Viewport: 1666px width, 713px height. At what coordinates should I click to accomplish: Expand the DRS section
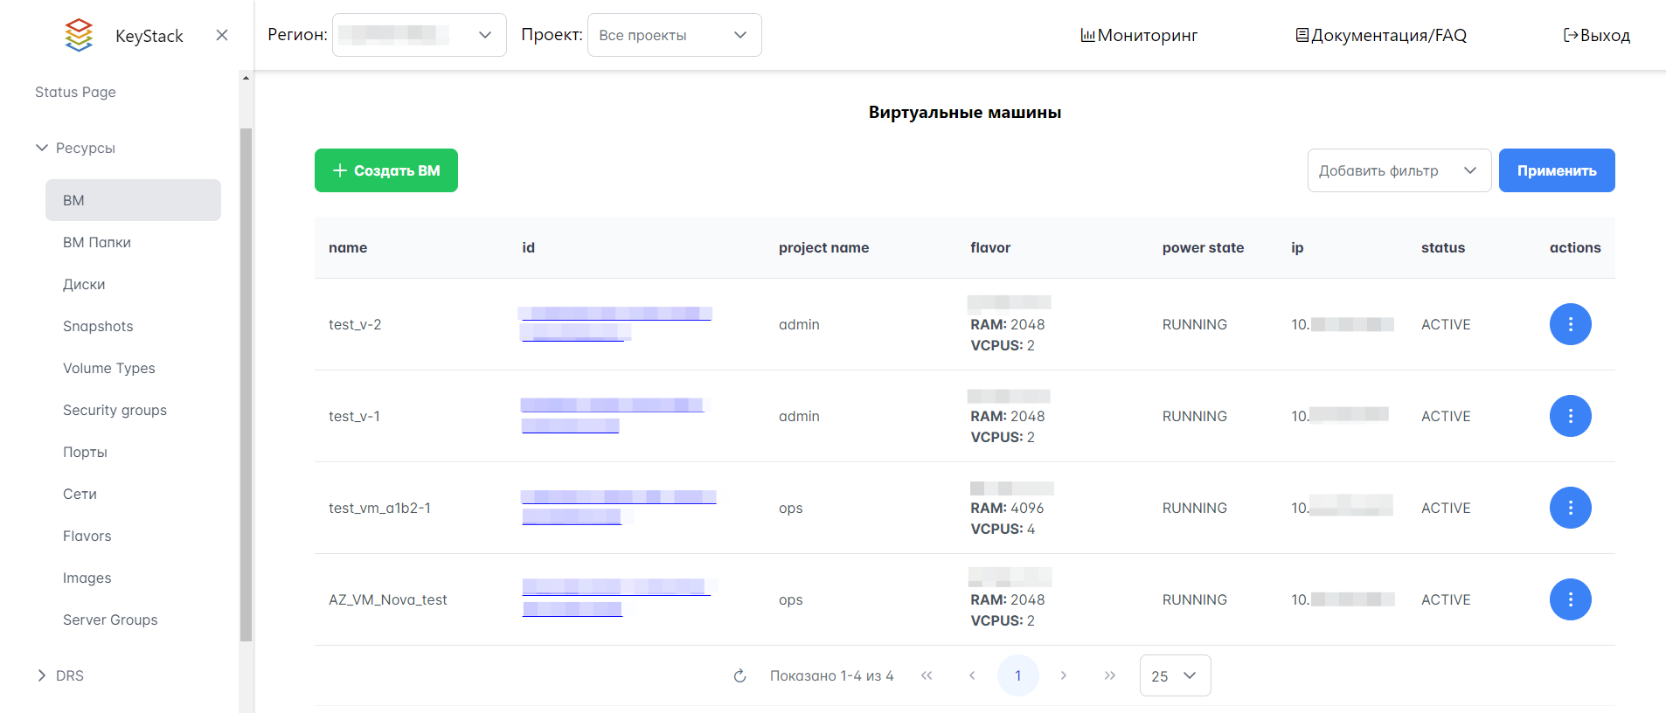pos(42,675)
